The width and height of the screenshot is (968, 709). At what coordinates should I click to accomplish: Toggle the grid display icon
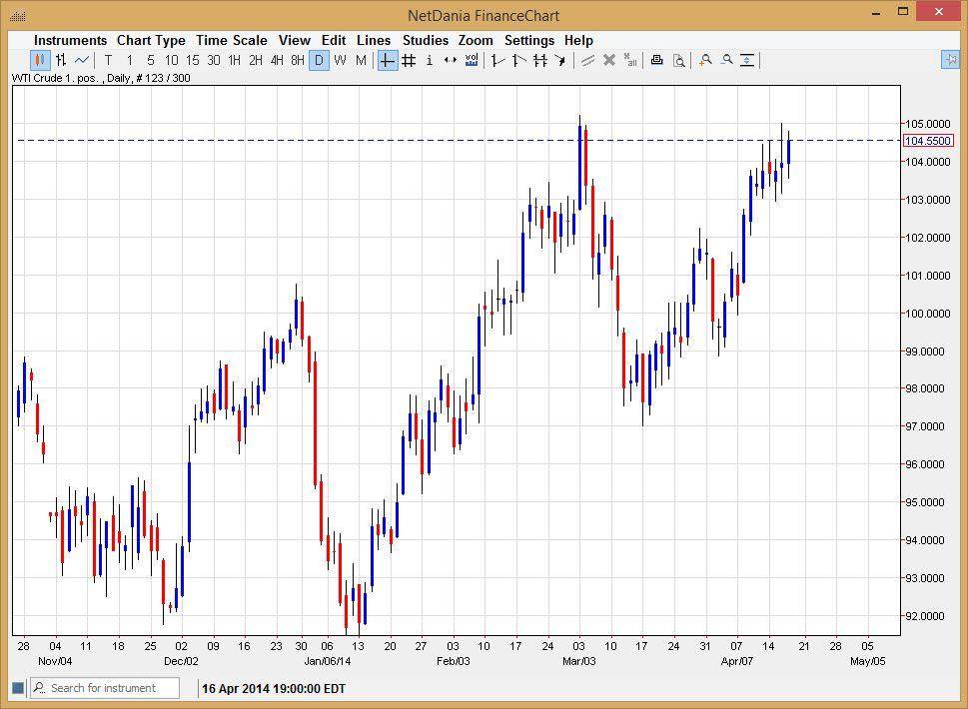(408, 60)
